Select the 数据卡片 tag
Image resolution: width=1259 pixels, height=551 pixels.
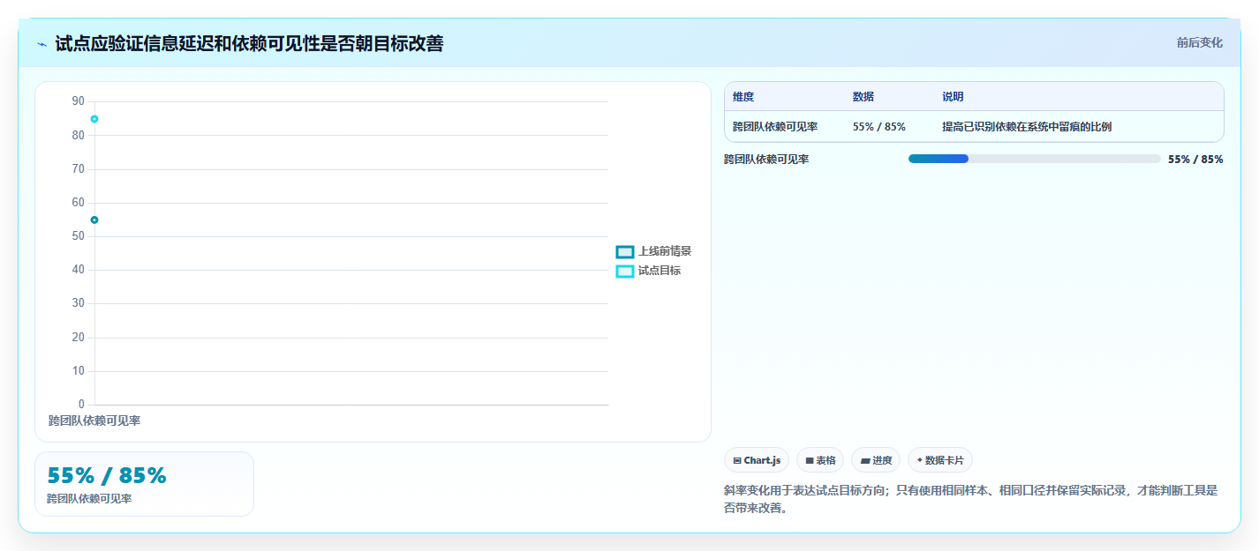click(x=940, y=460)
